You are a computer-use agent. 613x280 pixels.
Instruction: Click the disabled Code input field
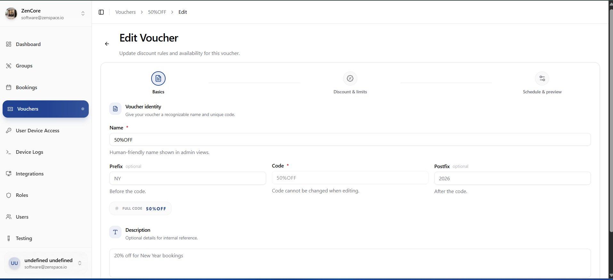click(x=350, y=178)
